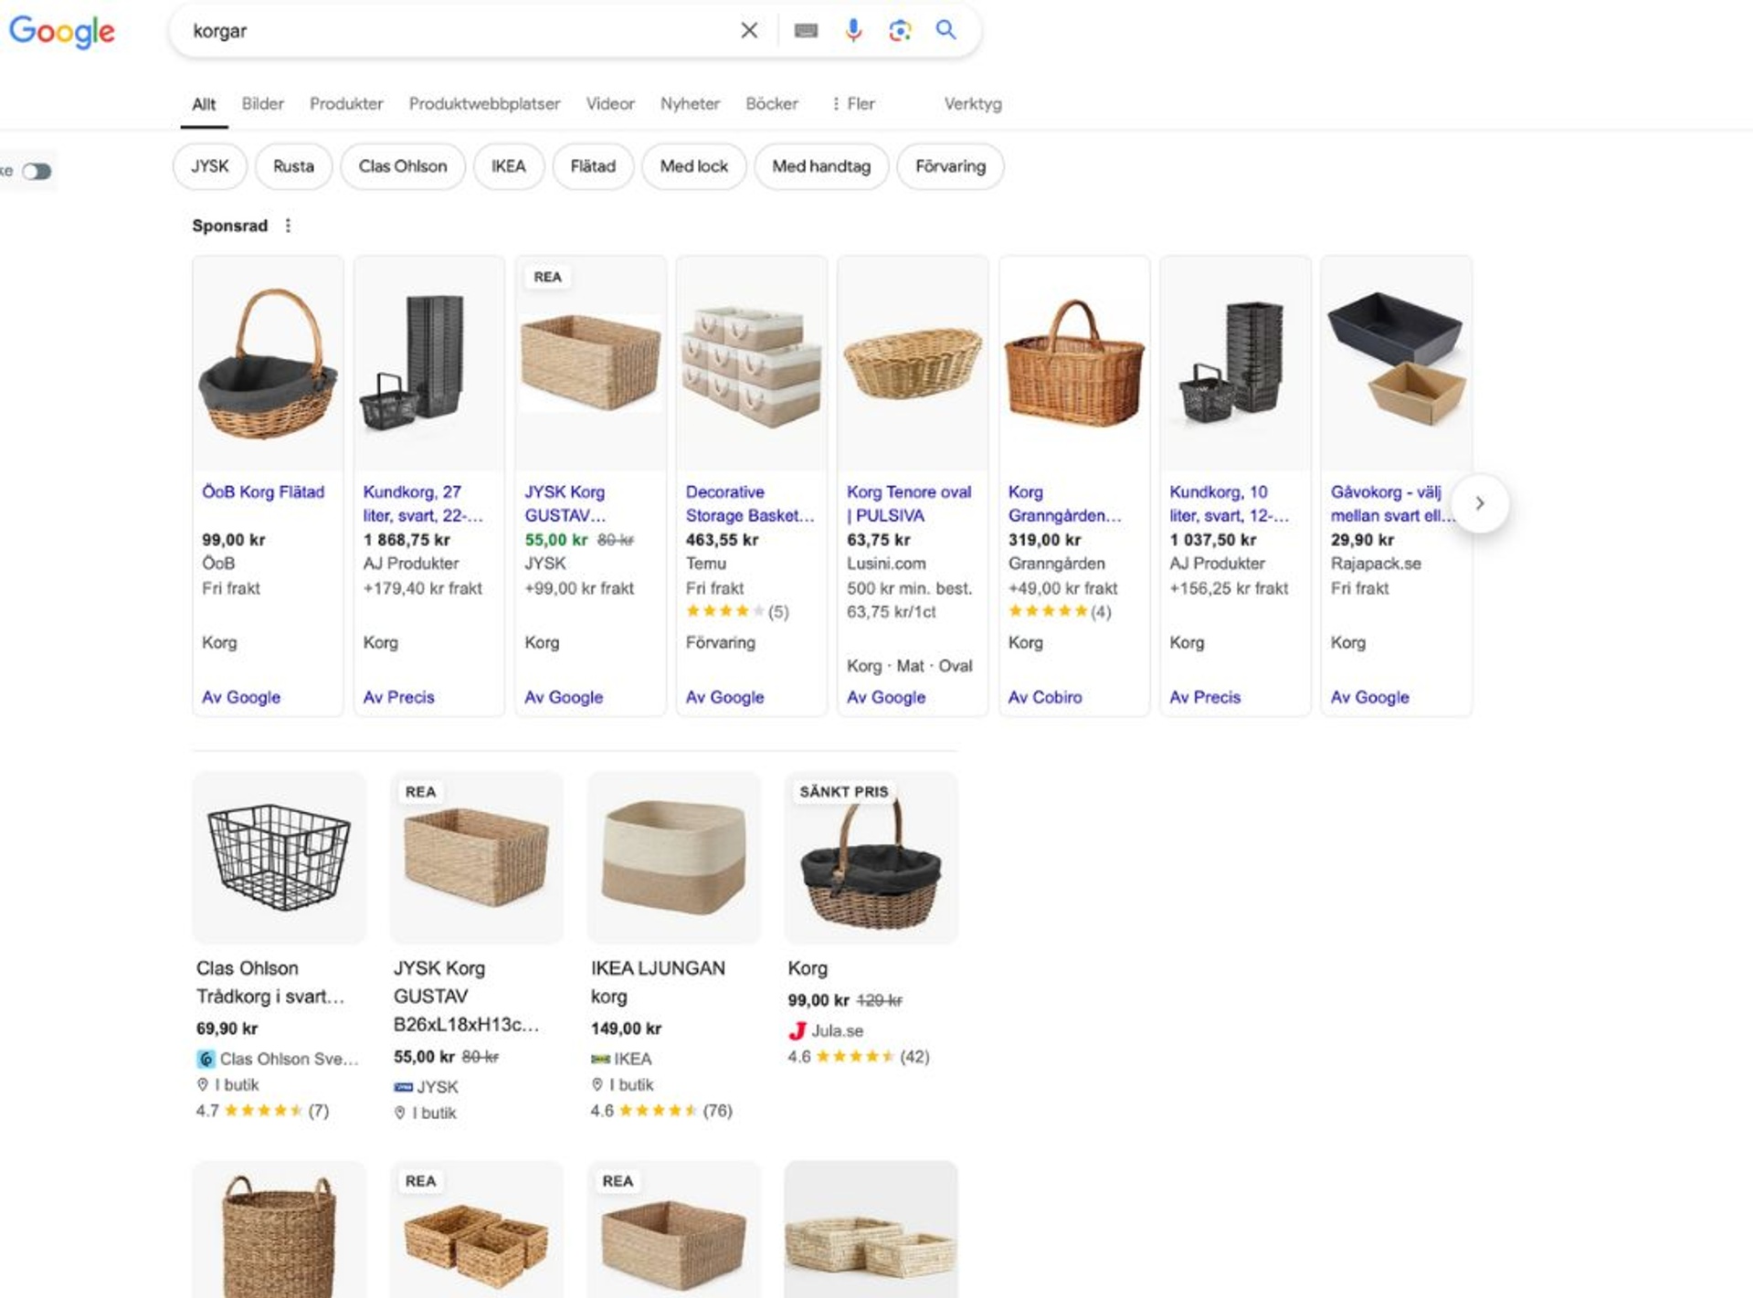Open the on-screen keyboard input tool
The width and height of the screenshot is (1753, 1298).
click(806, 31)
